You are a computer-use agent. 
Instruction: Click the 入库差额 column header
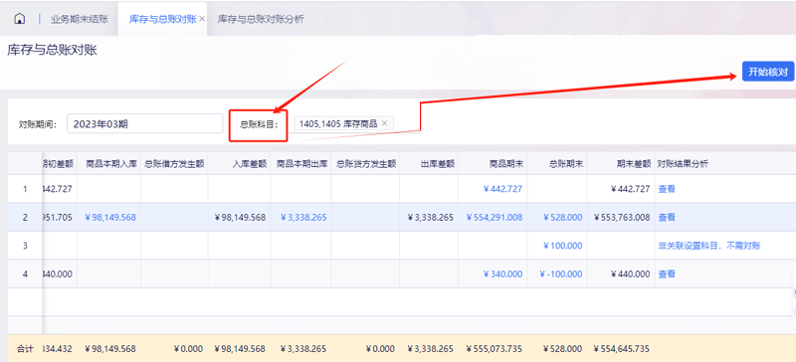(239, 163)
